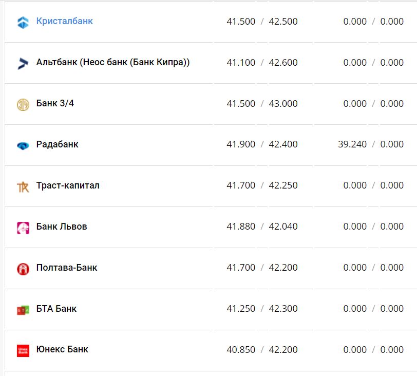Click Радабанк's 39.240 rate value
Screen dimensions: 417x376
(352, 144)
